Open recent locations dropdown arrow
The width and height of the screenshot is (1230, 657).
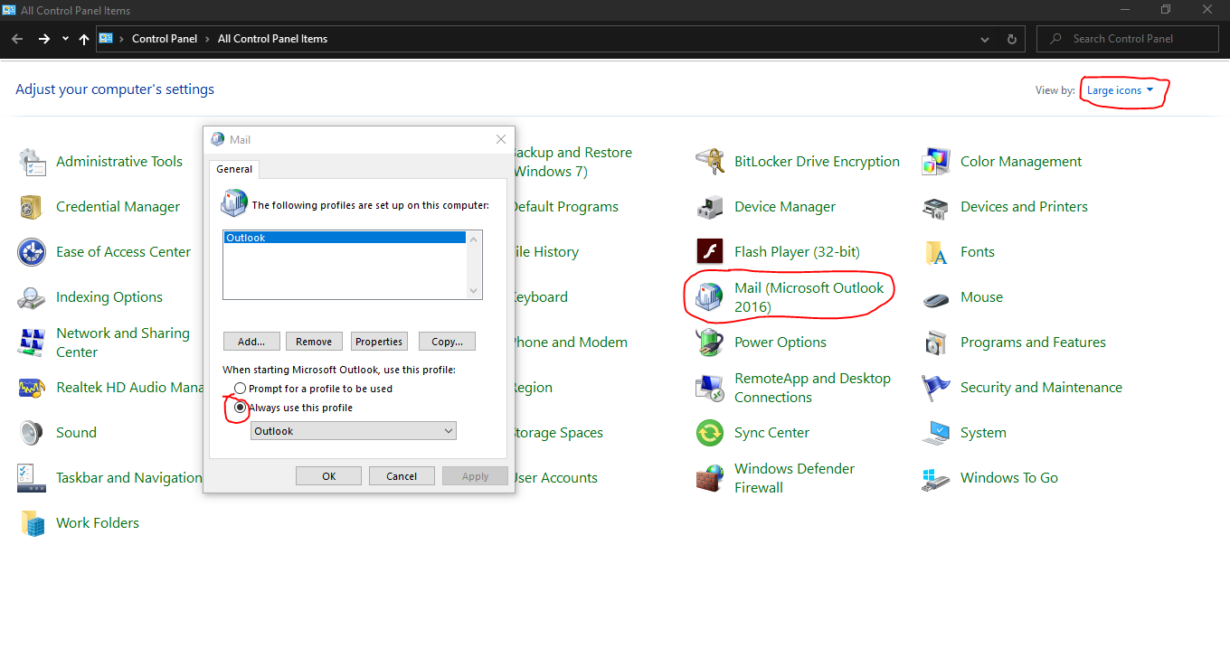pos(65,39)
